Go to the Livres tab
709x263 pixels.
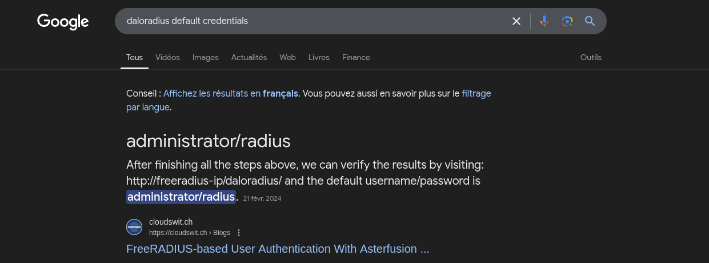319,57
